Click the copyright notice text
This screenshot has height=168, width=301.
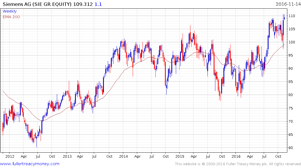[238, 164]
